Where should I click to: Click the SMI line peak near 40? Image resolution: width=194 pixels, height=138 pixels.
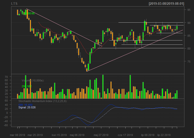coord(111,105)
